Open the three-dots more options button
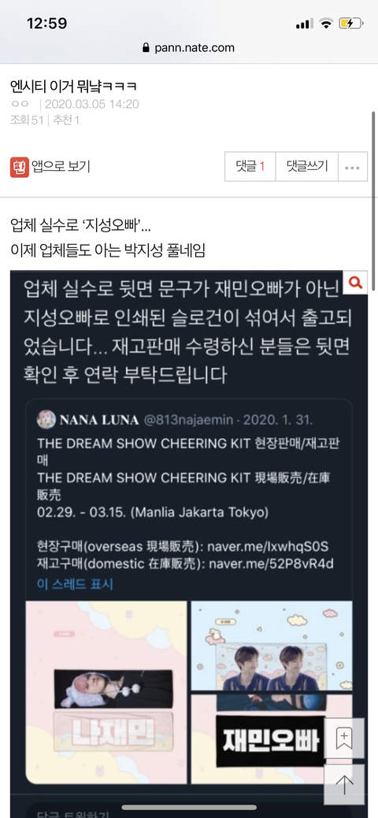The width and height of the screenshot is (378, 818). click(x=353, y=167)
